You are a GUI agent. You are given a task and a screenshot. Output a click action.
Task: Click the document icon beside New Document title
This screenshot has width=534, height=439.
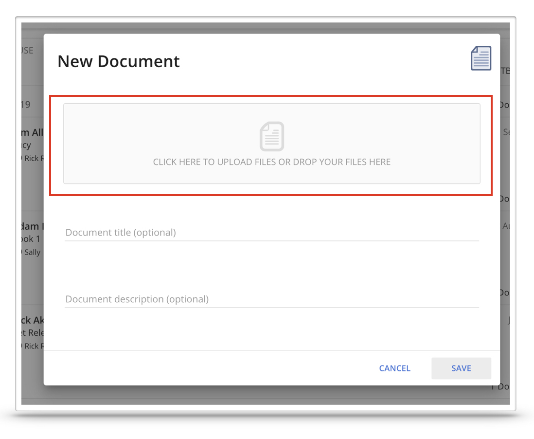(481, 58)
